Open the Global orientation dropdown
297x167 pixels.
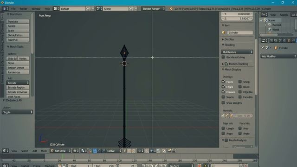coord(114,151)
